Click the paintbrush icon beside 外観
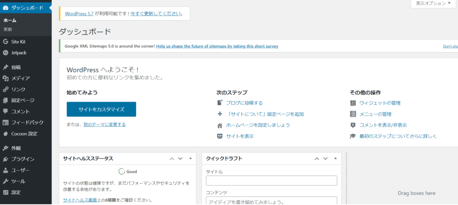 tap(5, 148)
